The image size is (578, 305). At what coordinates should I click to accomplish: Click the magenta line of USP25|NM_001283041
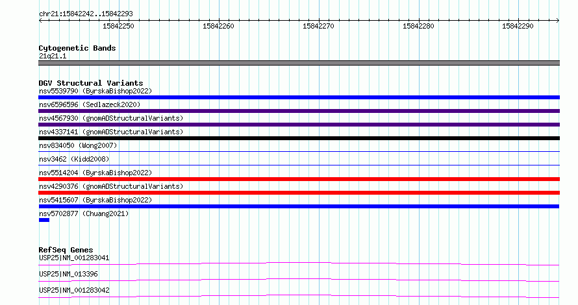299,263
